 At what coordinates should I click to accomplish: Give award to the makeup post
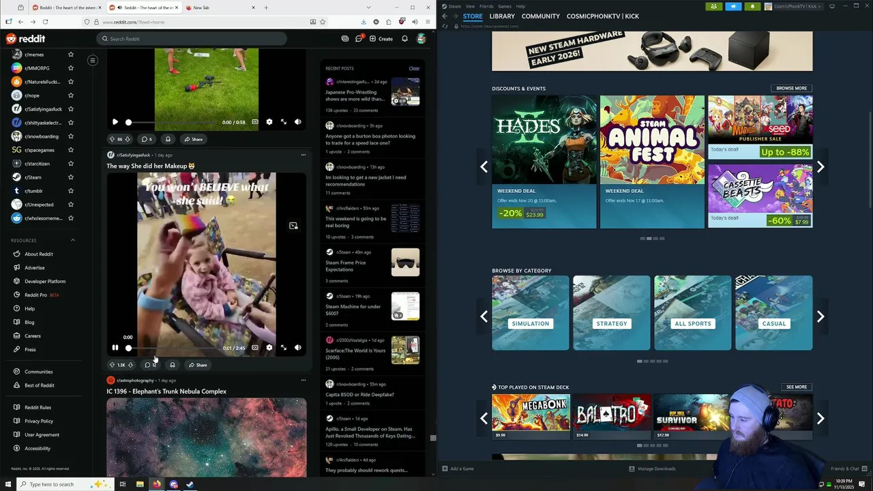click(172, 365)
